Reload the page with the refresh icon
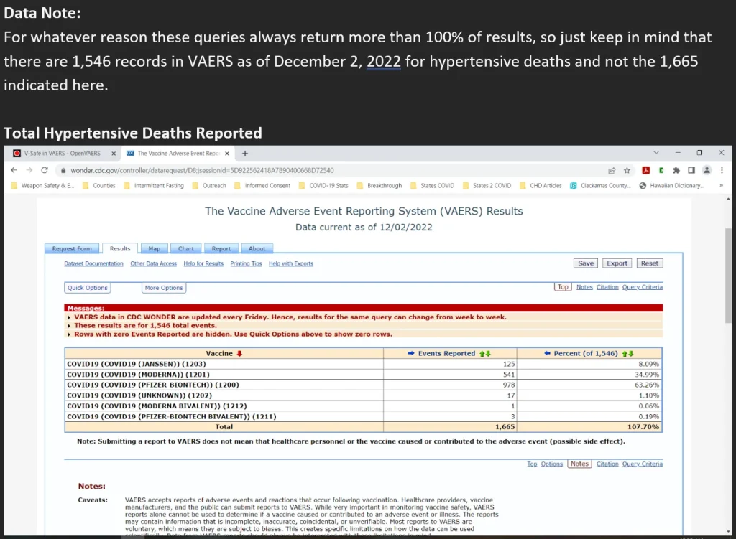This screenshot has width=736, height=539. coord(45,170)
